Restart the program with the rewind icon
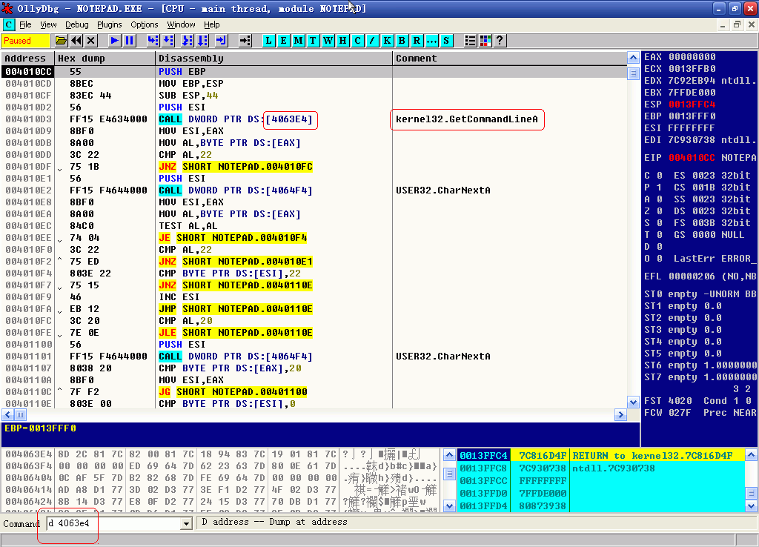The width and height of the screenshot is (759, 547). pyautogui.click(x=76, y=41)
